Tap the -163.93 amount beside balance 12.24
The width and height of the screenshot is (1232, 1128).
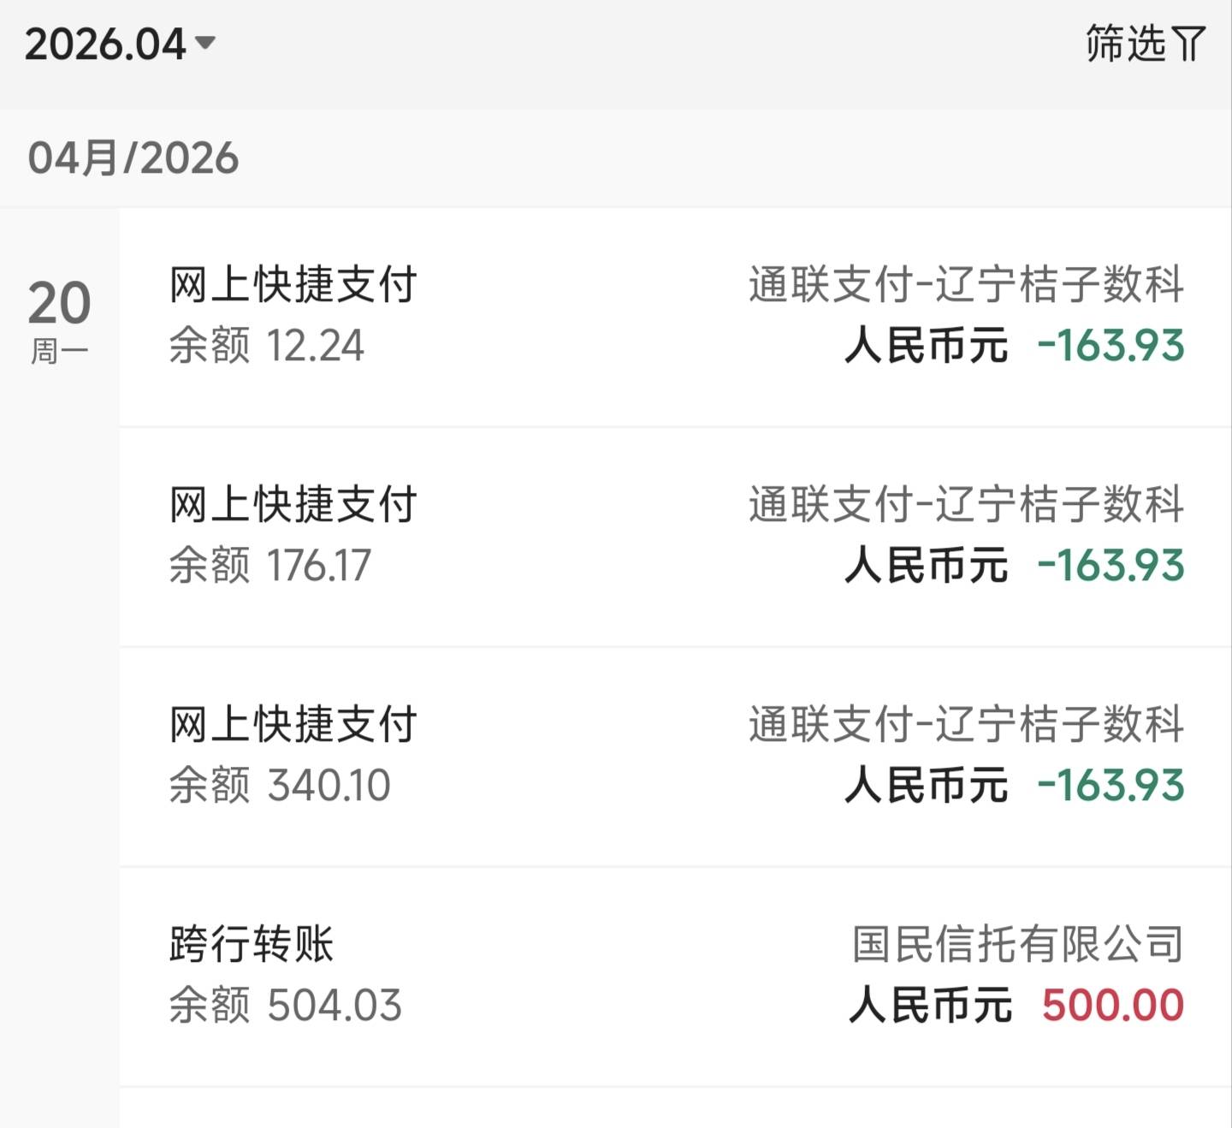tap(1111, 346)
